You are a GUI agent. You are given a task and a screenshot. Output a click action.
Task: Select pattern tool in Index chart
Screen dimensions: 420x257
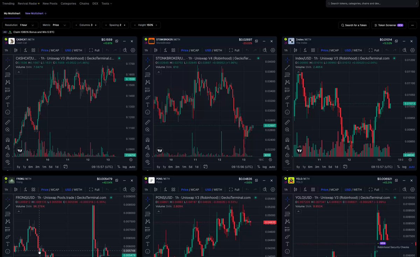[x=288, y=82]
